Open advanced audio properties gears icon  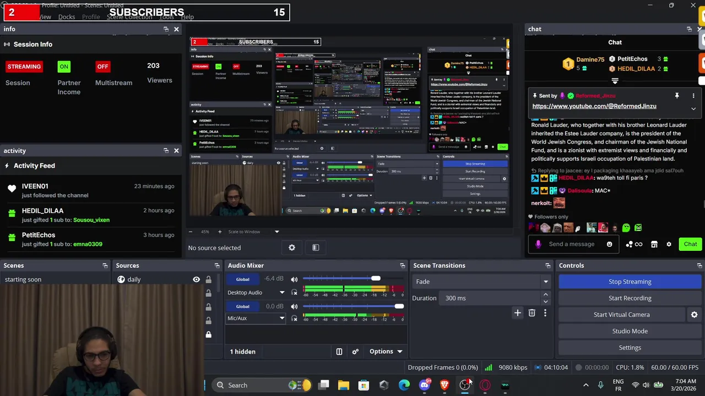[355, 351]
